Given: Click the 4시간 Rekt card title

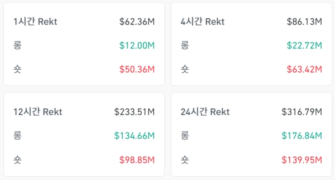Looking at the screenshot, I should [202, 22].
